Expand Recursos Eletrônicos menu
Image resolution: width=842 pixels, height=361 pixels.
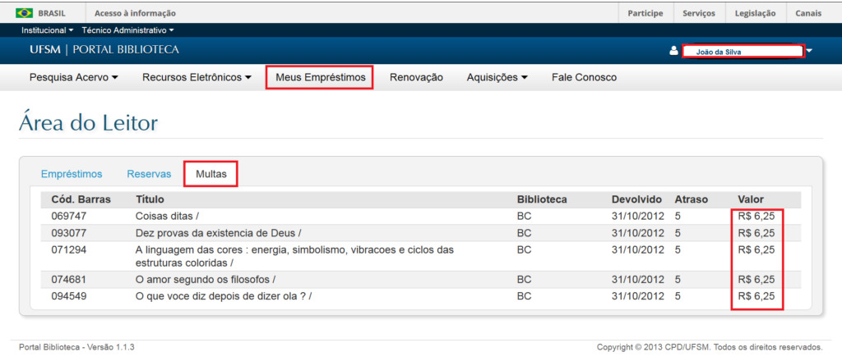[x=197, y=77]
